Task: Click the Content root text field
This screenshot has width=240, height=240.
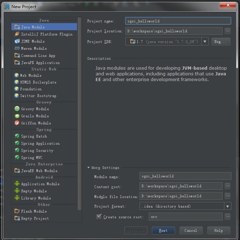Action: tap(181, 186)
